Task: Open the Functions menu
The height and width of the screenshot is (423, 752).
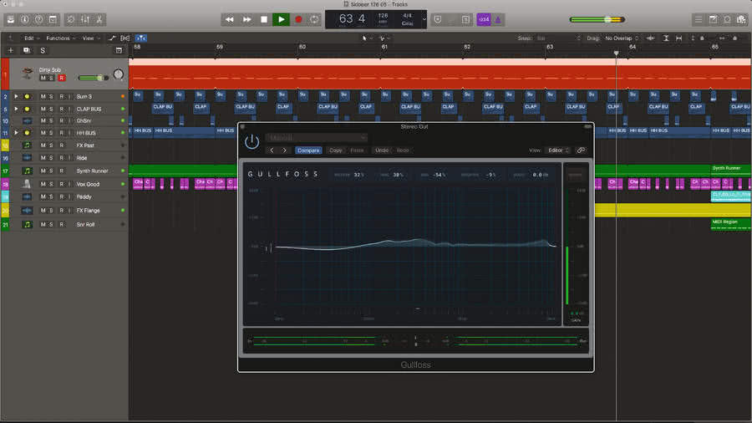Action: 60,38
